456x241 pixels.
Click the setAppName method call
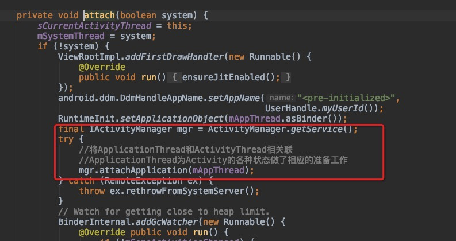point(234,98)
